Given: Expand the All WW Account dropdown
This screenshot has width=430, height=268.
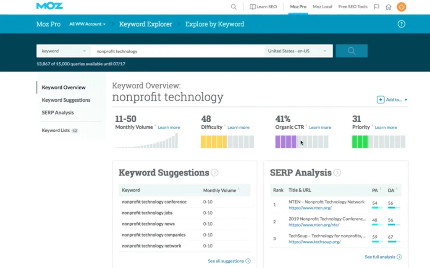Looking at the screenshot, I should [87, 24].
